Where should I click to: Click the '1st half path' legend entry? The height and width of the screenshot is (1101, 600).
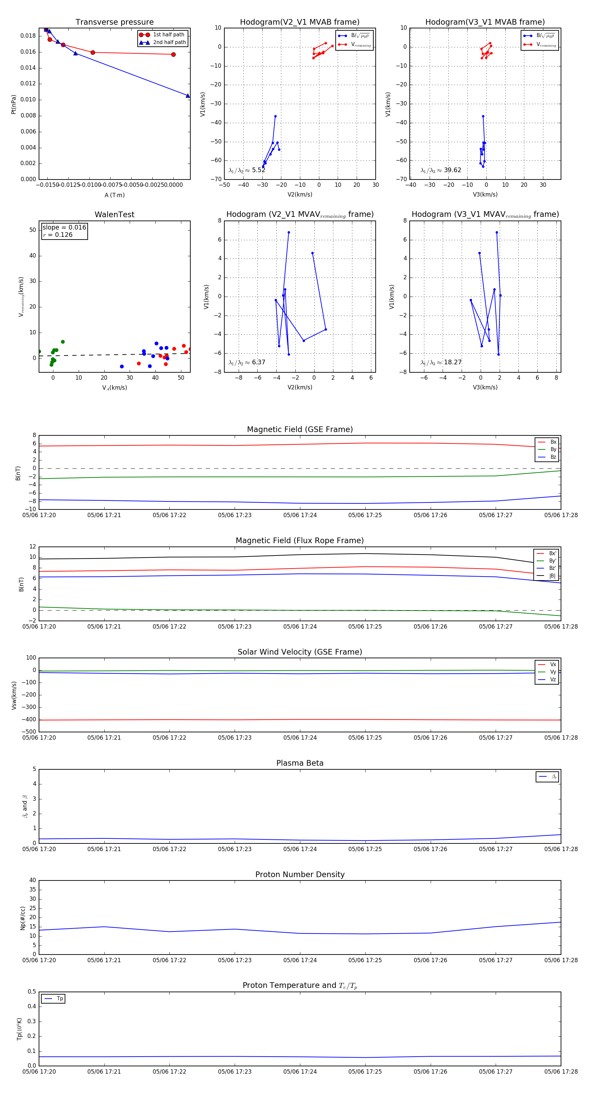pyautogui.click(x=162, y=35)
